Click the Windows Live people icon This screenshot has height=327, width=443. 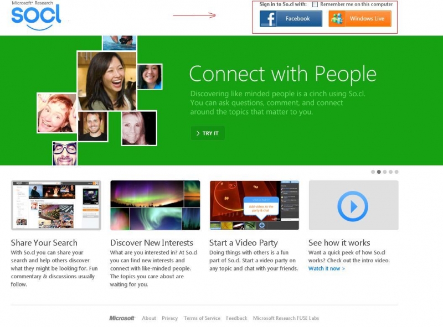tap(337, 19)
